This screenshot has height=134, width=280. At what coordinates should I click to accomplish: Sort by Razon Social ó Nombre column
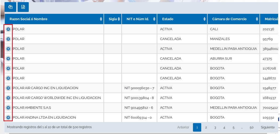(x=54, y=19)
